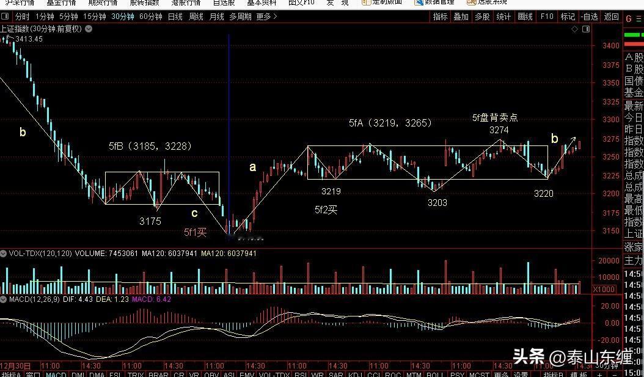Open the 基本资料 menu
Image resolution: width=644 pixels, height=377 pixels.
tap(262, 2)
